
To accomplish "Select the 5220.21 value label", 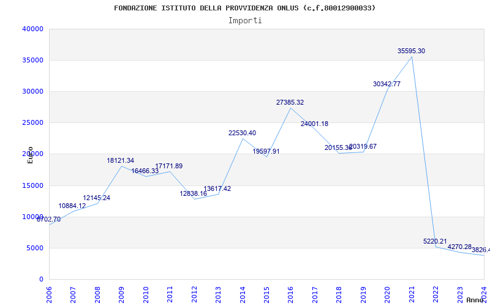I will coord(435,241).
